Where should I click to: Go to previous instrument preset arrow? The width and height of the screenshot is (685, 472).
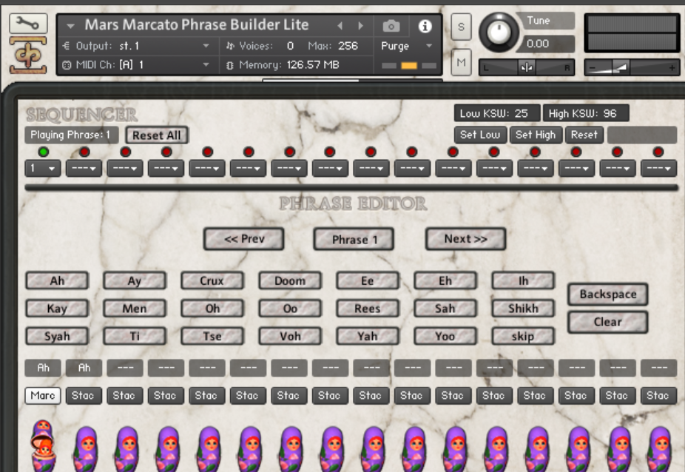(340, 26)
